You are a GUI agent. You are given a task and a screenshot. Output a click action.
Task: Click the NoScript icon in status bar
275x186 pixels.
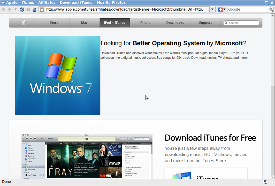click(265, 182)
